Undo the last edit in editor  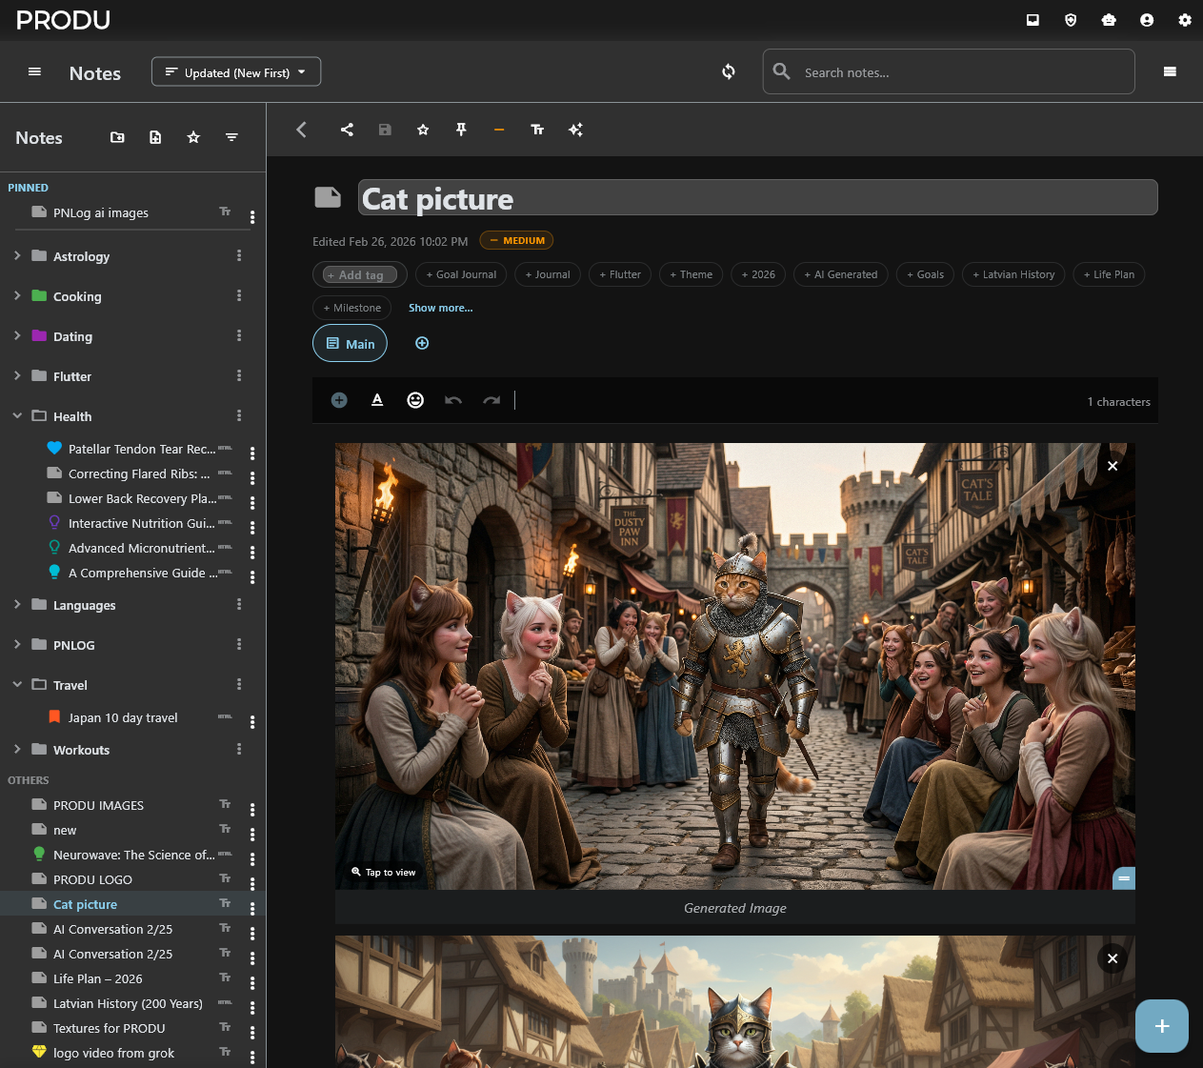point(453,400)
